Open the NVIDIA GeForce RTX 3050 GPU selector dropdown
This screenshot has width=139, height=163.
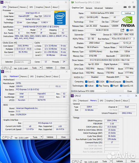(x=89, y=91)
